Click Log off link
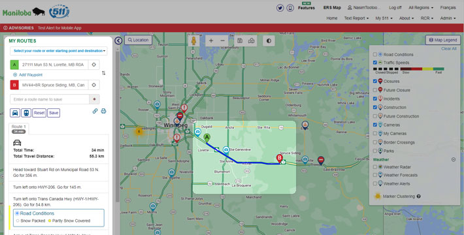The width and height of the screenshot is (464, 235). (x=395, y=8)
